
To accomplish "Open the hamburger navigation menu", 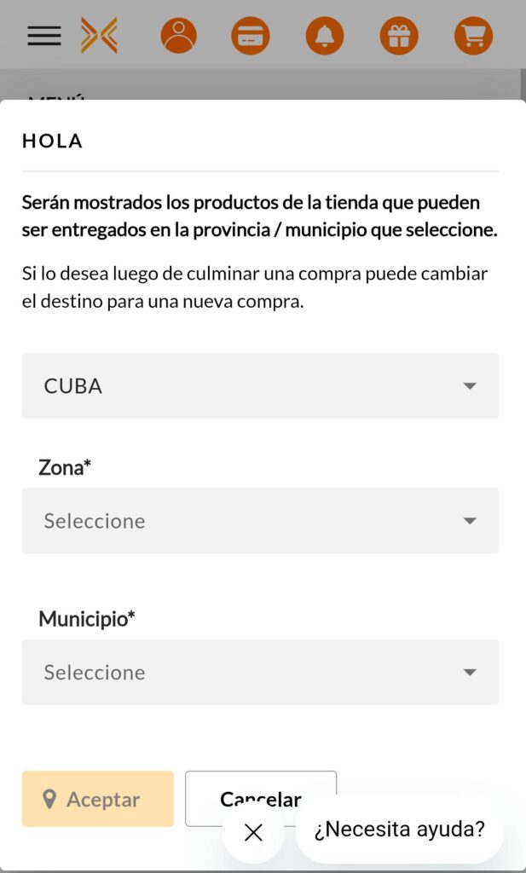I will click(x=43, y=35).
